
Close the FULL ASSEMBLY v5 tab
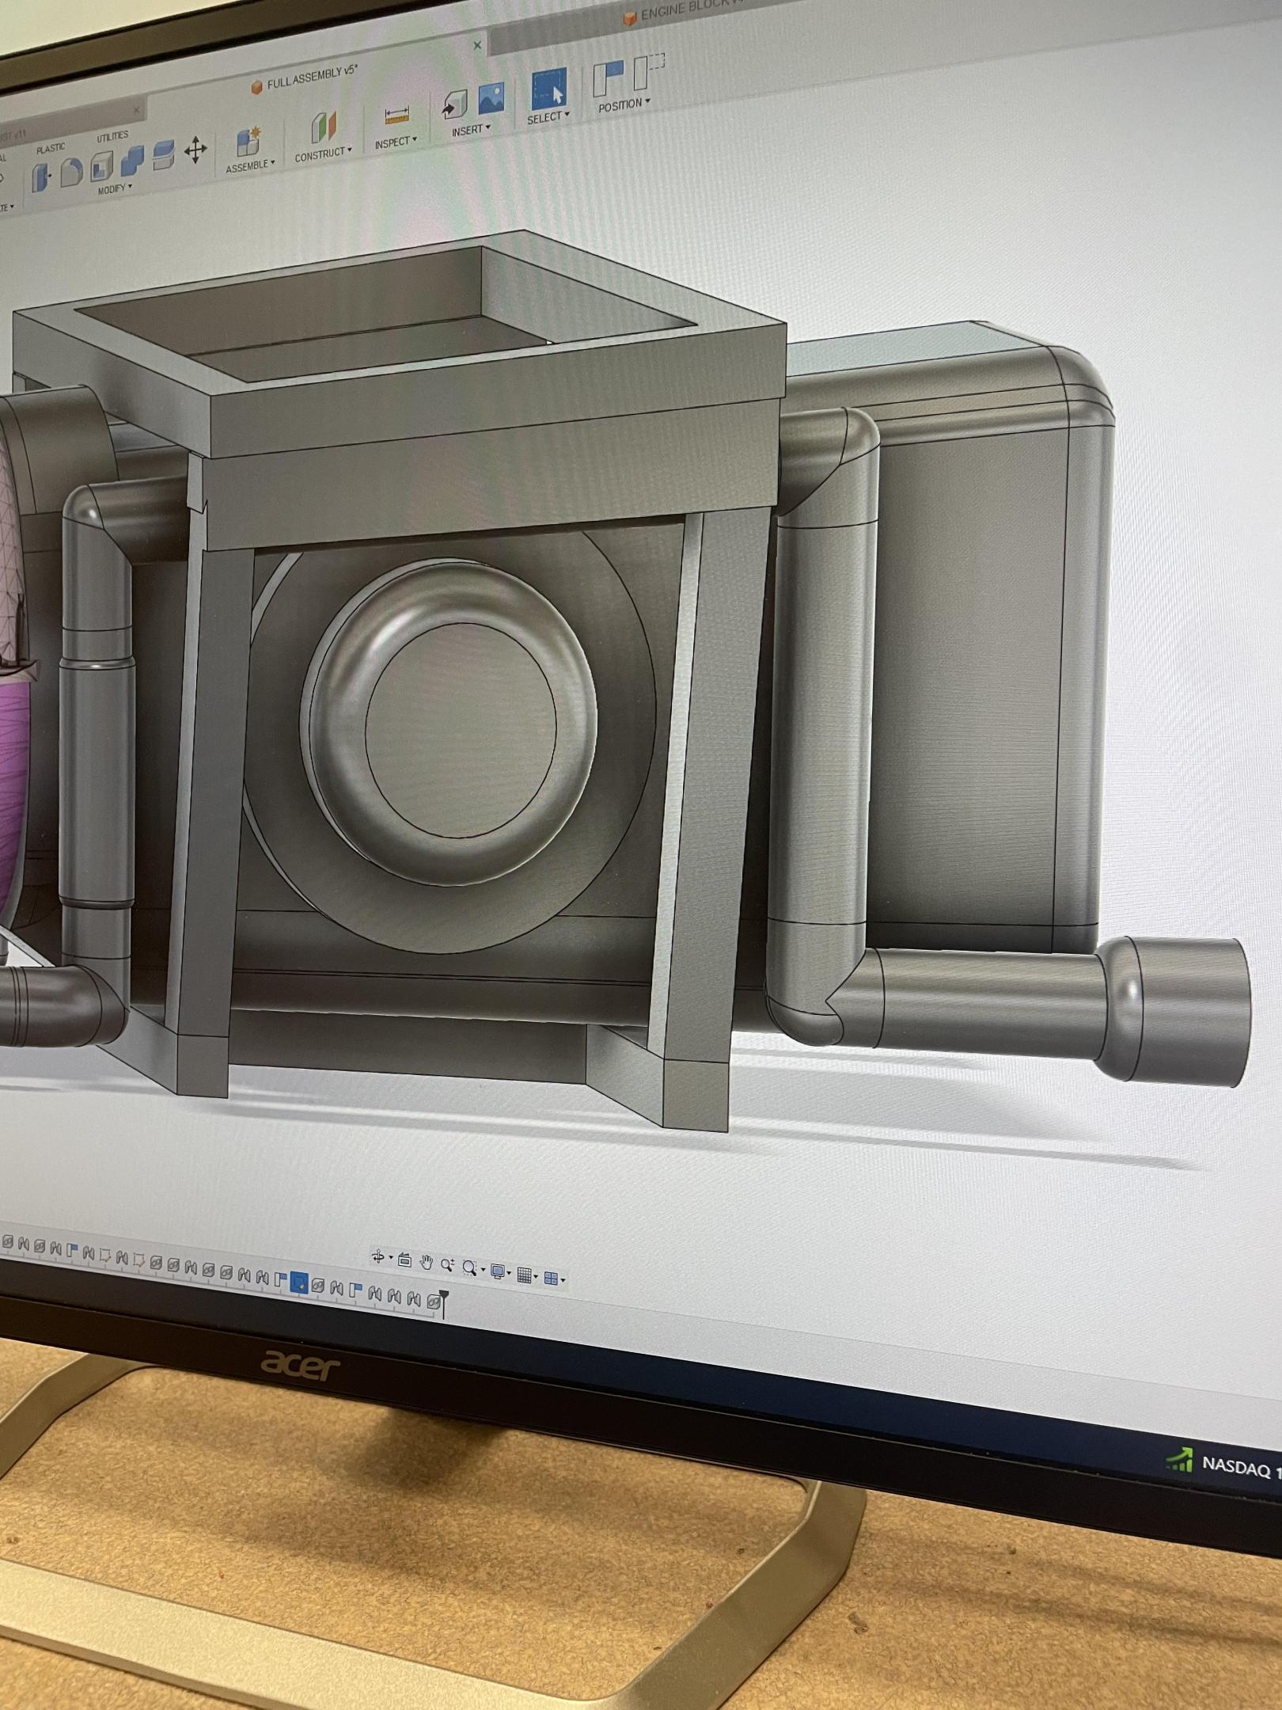[477, 46]
